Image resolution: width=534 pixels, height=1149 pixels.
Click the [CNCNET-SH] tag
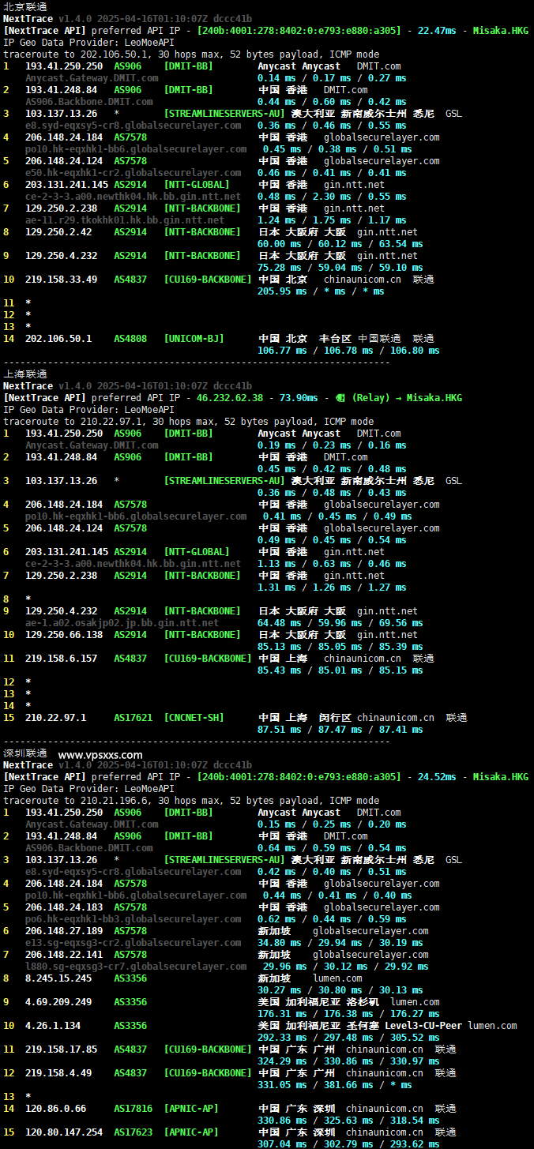(x=196, y=718)
